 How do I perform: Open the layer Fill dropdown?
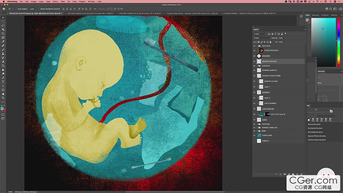(x=285, y=42)
